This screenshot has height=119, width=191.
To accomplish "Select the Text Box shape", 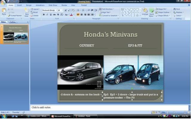I will click(x=122, y=9).
